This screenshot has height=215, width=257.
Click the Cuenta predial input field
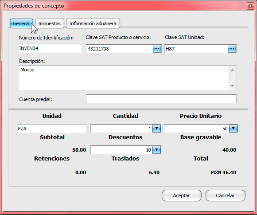pyautogui.click(x=161, y=99)
